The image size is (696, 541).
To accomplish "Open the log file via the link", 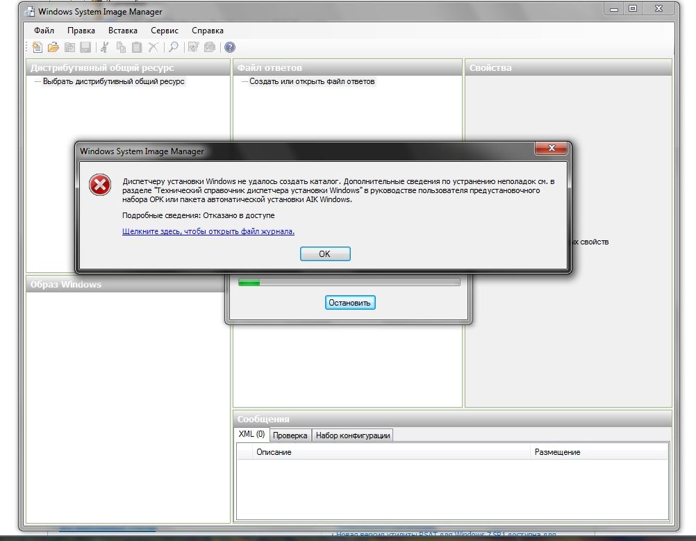I will [208, 231].
